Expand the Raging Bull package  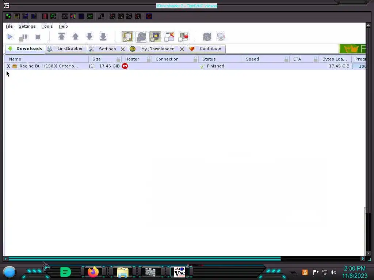coord(9,66)
